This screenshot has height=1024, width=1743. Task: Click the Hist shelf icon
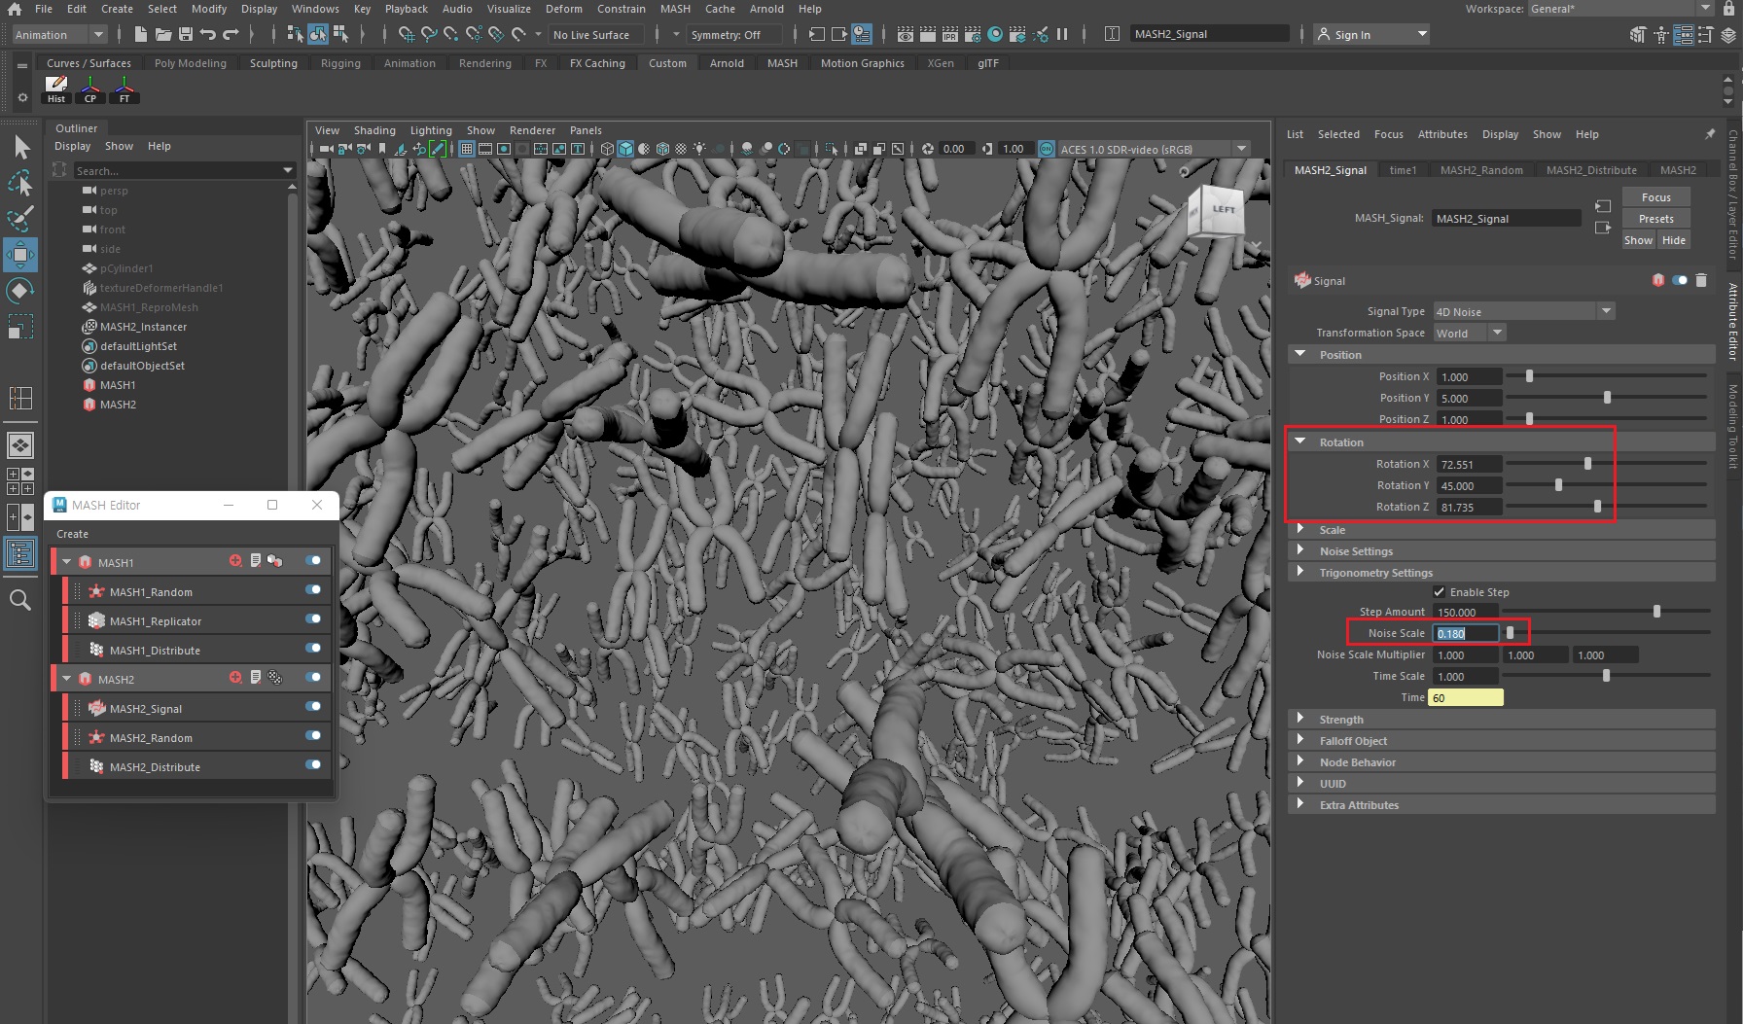pos(56,89)
